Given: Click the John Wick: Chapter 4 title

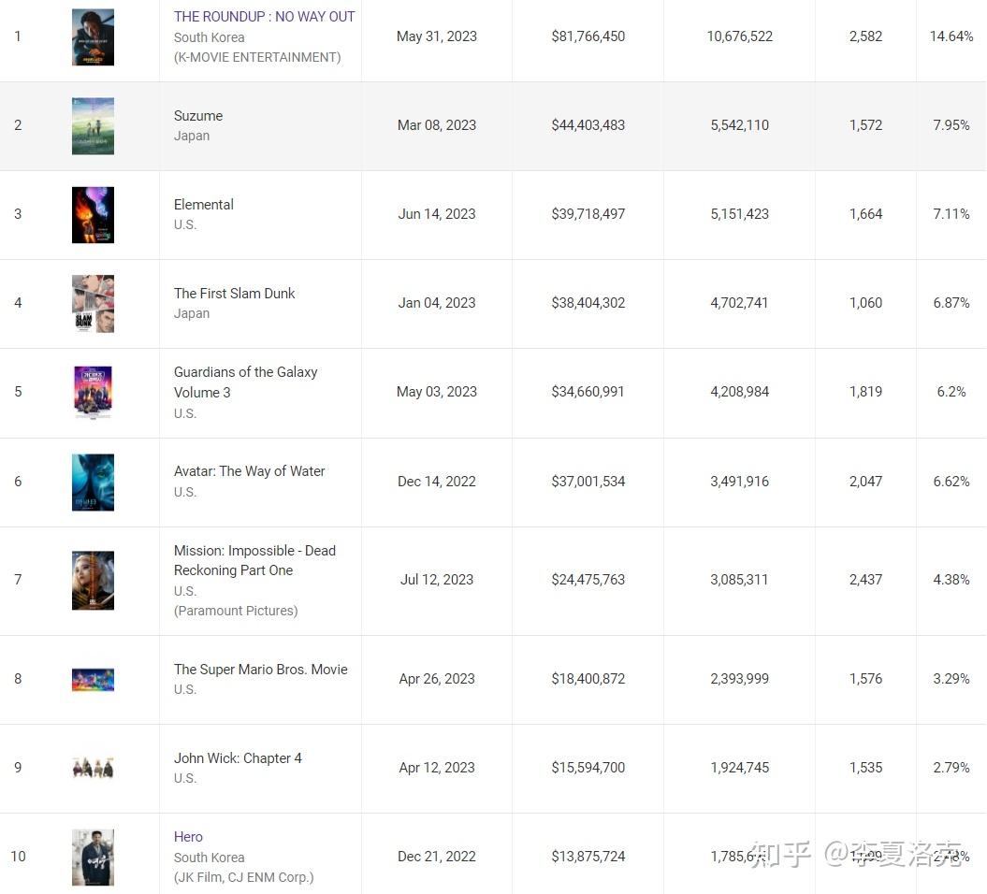Looking at the screenshot, I should tap(238, 758).
